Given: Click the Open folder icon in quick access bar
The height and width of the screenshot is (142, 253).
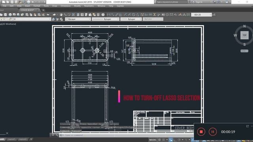Looking at the screenshot, I should click(8, 2).
